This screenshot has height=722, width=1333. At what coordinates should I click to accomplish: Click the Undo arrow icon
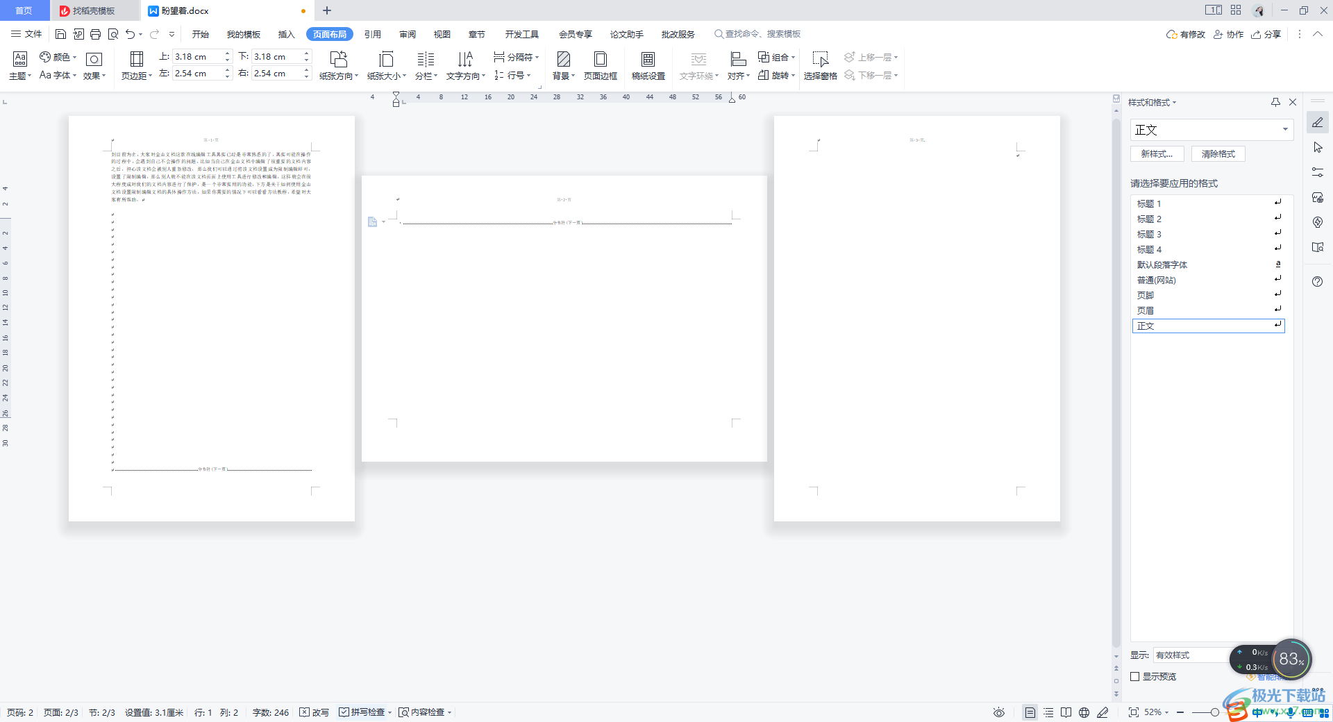point(130,34)
